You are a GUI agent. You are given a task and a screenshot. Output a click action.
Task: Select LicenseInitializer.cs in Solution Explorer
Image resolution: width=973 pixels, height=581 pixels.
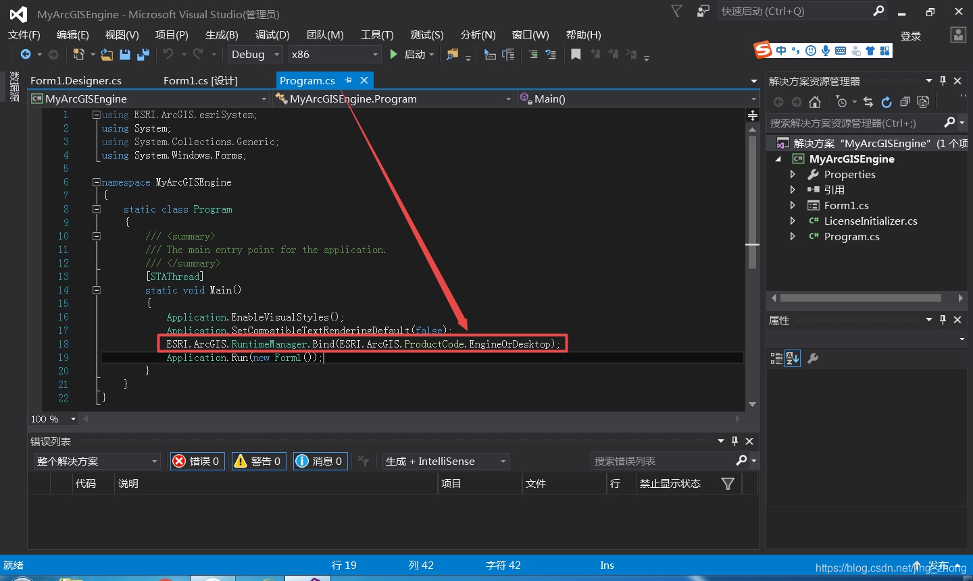870,221
